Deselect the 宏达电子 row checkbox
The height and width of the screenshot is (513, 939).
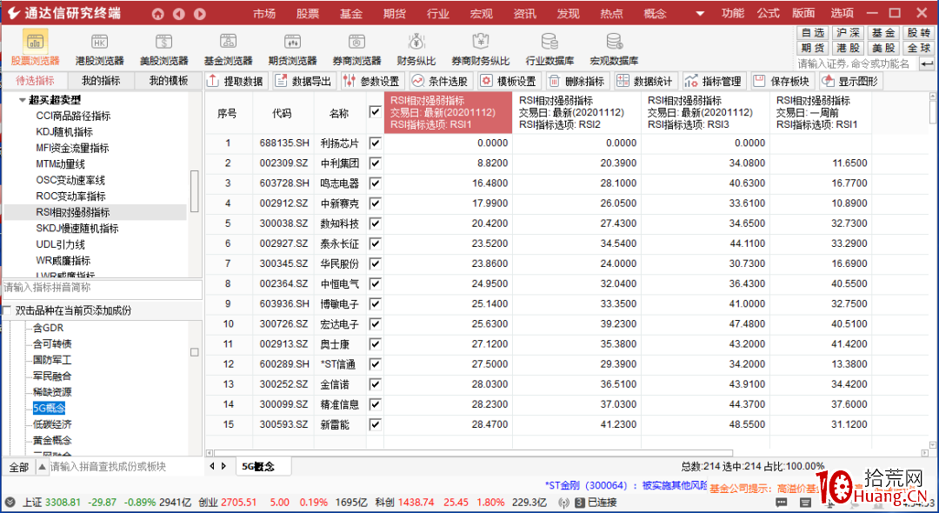click(x=376, y=323)
